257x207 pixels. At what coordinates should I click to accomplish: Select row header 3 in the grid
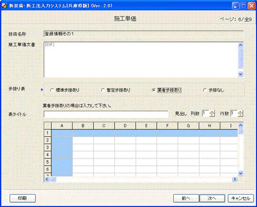point(48,148)
